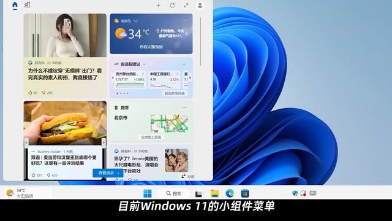Open the 路况 traffic widget options menu
Viewport: 392px width, 221px height.
(184, 108)
